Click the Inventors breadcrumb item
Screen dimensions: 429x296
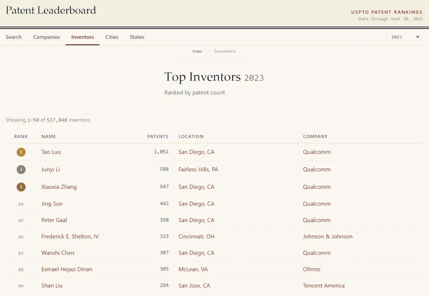(x=225, y=51)
